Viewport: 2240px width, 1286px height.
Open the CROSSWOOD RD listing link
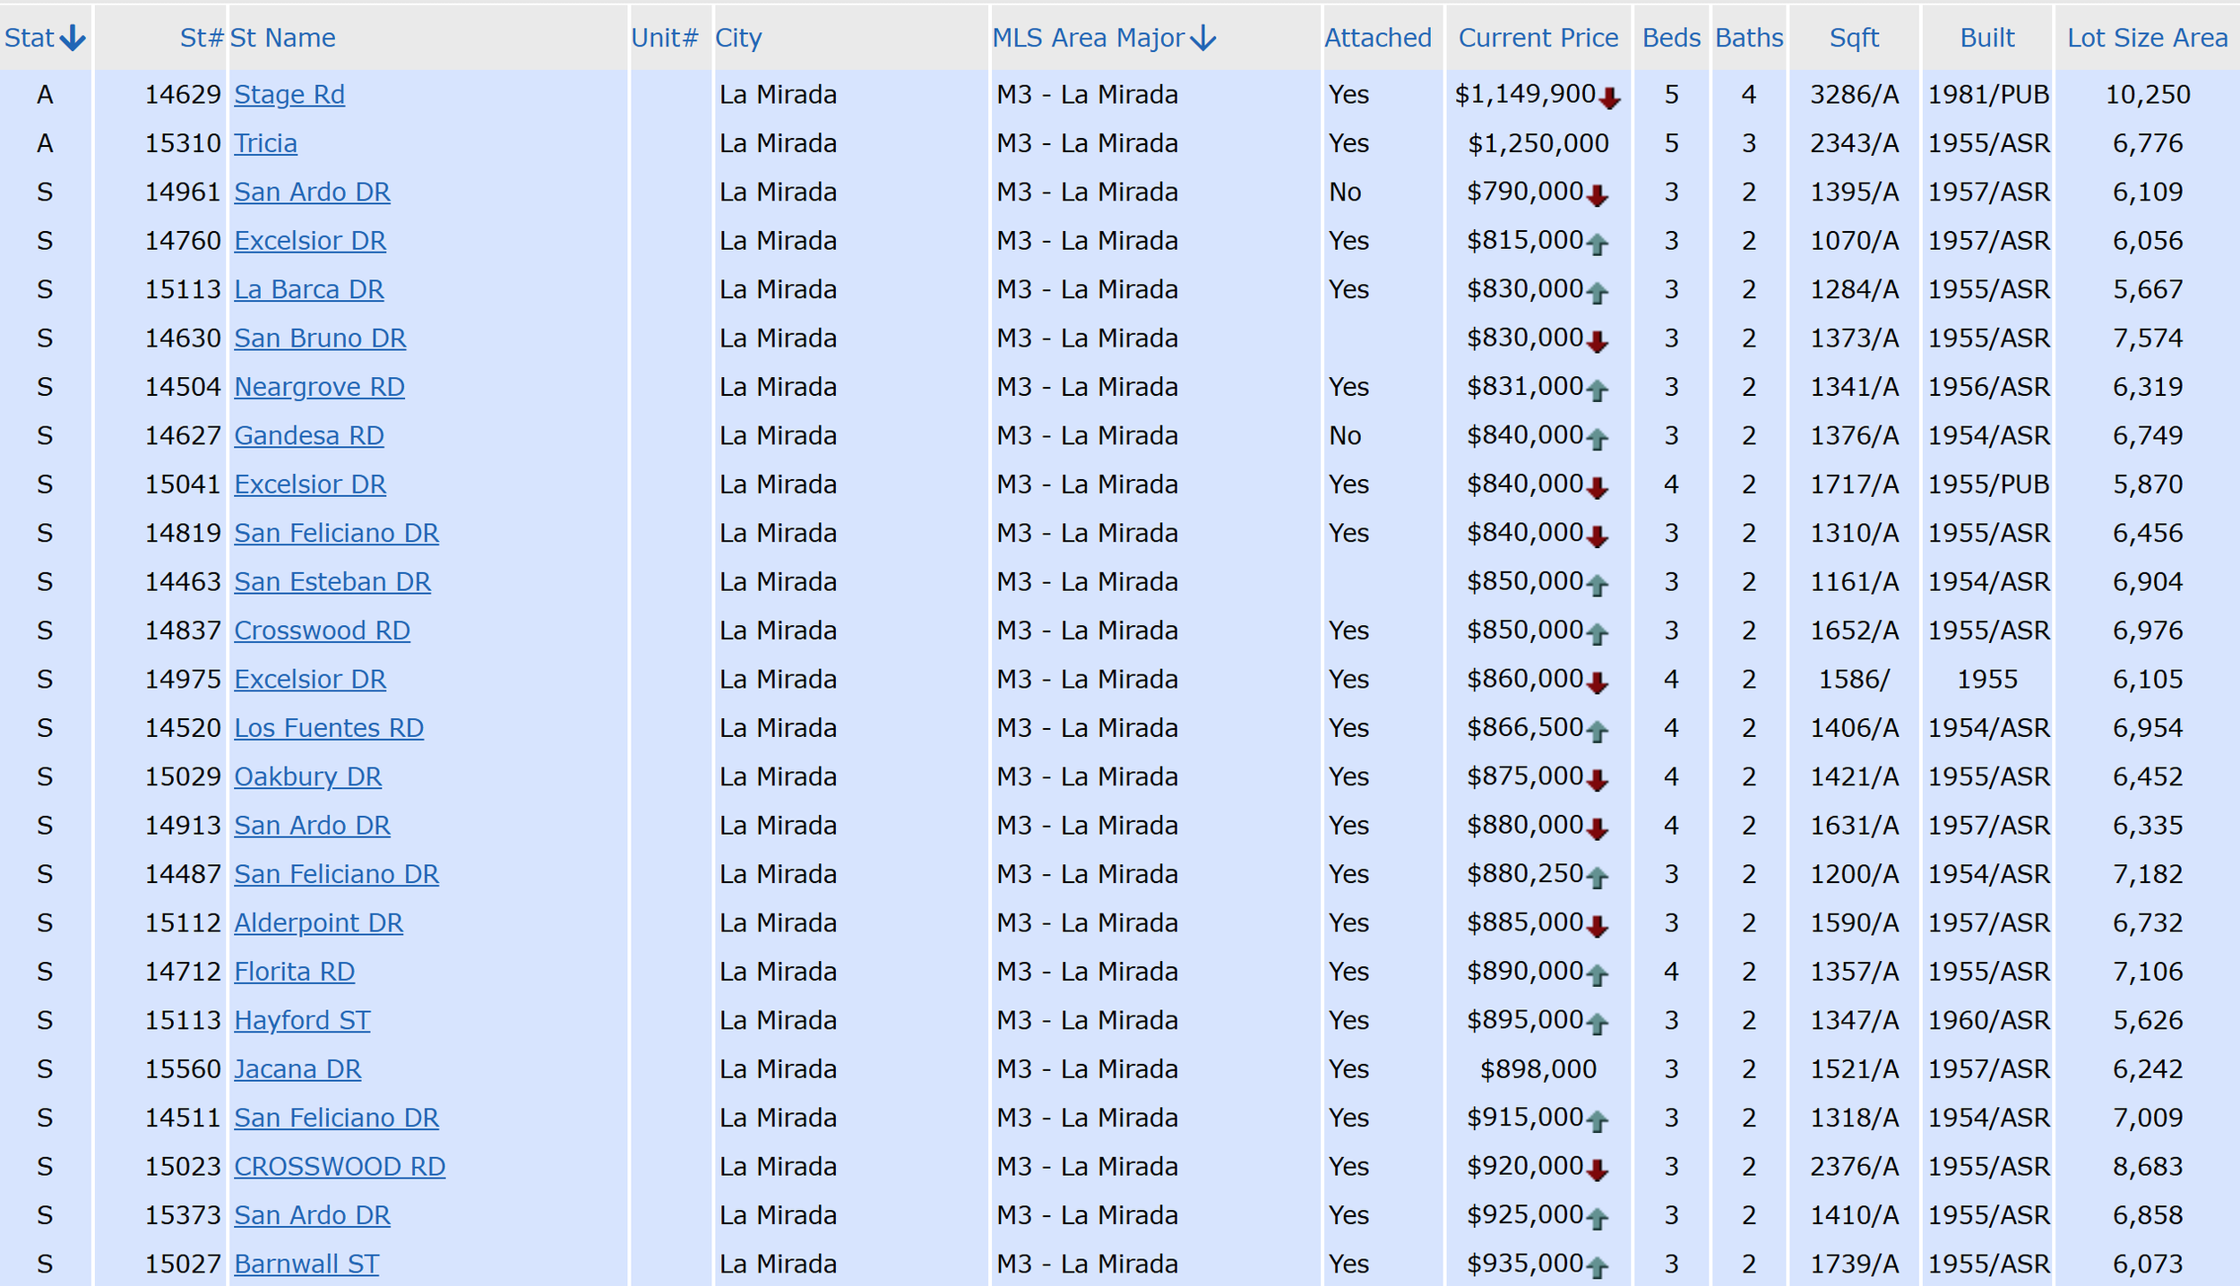point(339,1166)
